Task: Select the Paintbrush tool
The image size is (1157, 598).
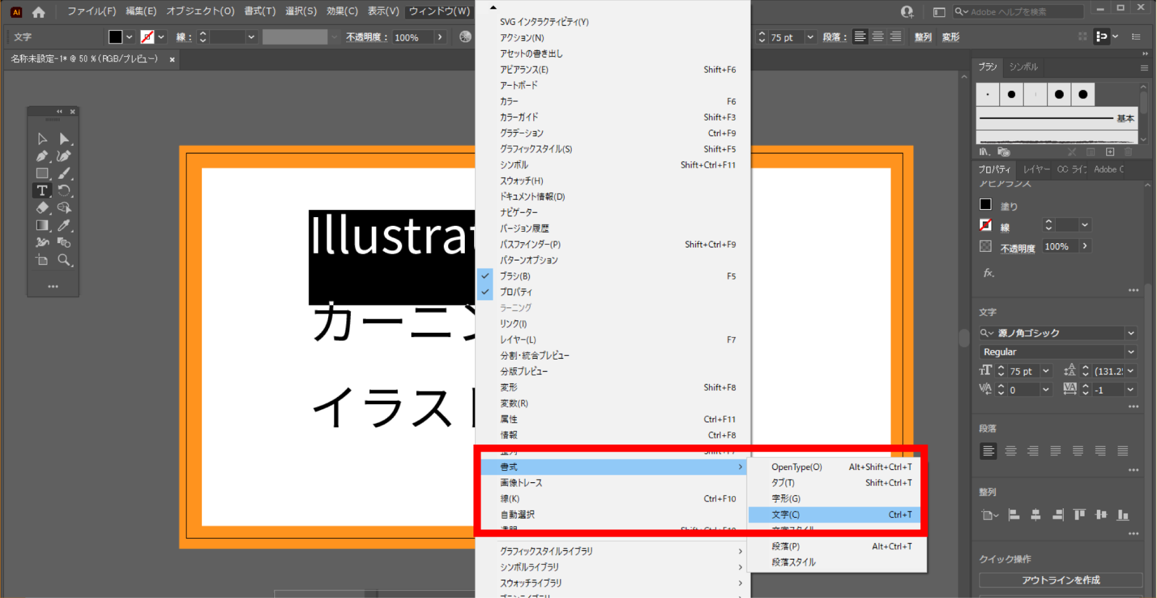Action: click(64, 173)
